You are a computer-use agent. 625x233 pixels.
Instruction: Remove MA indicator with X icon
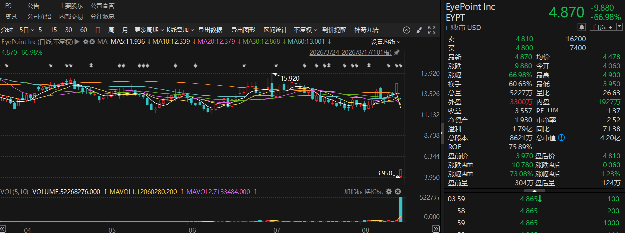(x=92, y=42)
